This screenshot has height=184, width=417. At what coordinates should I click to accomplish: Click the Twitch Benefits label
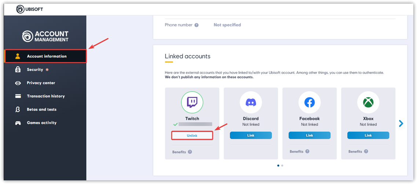[179, 152]
